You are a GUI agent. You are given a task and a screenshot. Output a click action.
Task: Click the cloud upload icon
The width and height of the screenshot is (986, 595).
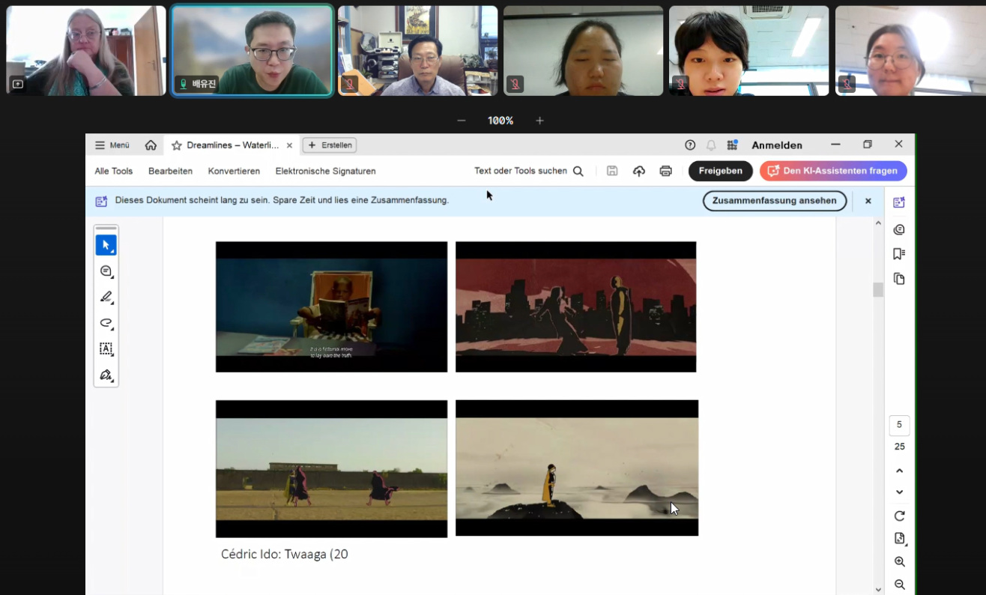coord(639,171)
